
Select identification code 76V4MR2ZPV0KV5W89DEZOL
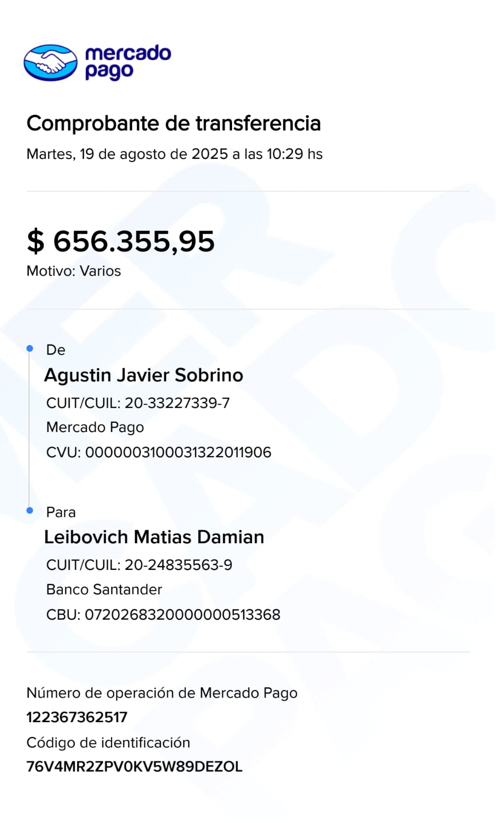pos(134,766)
